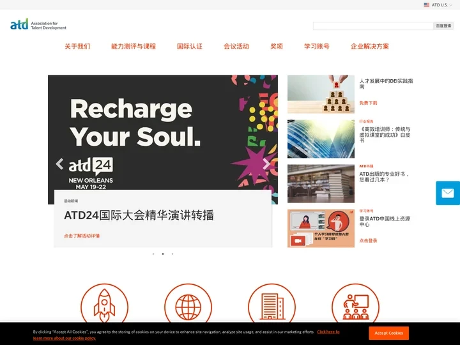The image size is (460, 345).
Task: Click 点击了解活动详情 link
Action: tap(82, 236)
